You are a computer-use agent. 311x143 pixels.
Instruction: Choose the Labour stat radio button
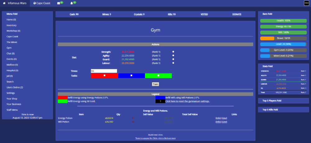click(x=173, y=63)
